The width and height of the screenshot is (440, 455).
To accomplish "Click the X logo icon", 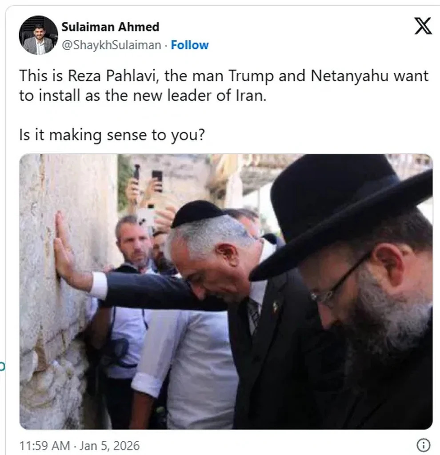I will pos(423,26).
